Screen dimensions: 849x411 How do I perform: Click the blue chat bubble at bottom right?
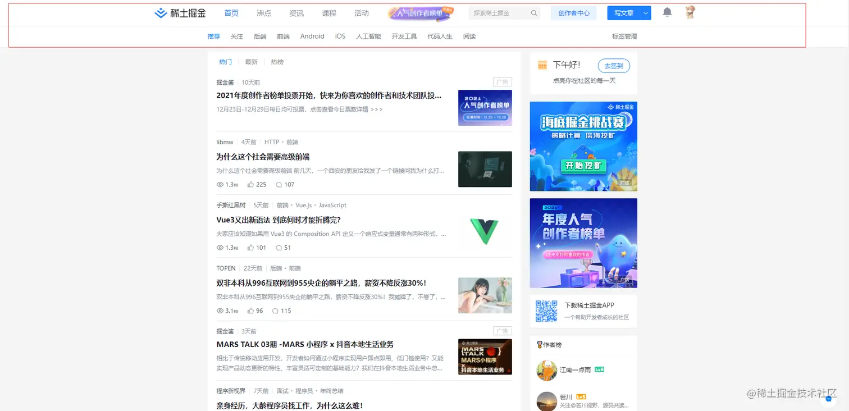pos(828,399)
